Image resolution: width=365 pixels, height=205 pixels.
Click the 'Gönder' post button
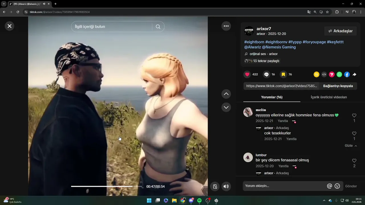pyautogui.click(x=351, y=186)
